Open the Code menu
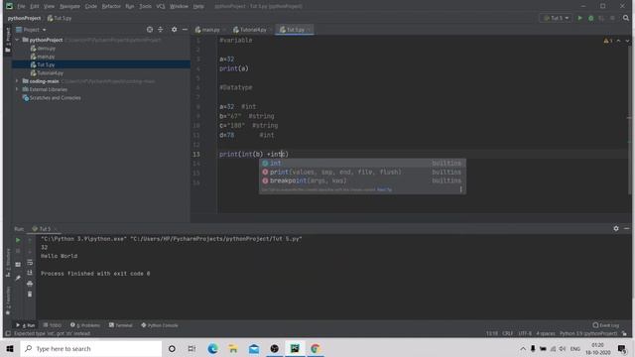 pos(90,6)
